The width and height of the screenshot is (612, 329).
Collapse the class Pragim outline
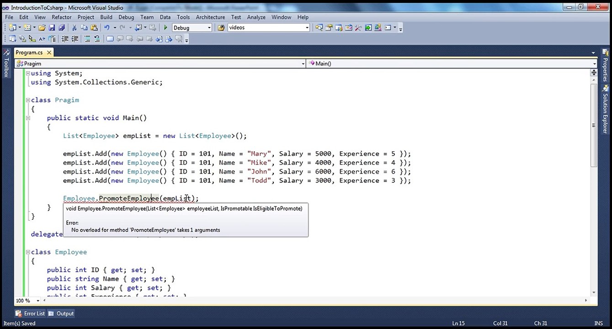pos(28,100)
